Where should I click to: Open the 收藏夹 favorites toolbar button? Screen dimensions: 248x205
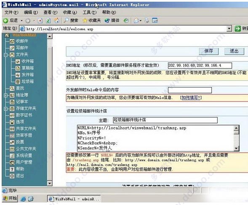pos(92,20)
